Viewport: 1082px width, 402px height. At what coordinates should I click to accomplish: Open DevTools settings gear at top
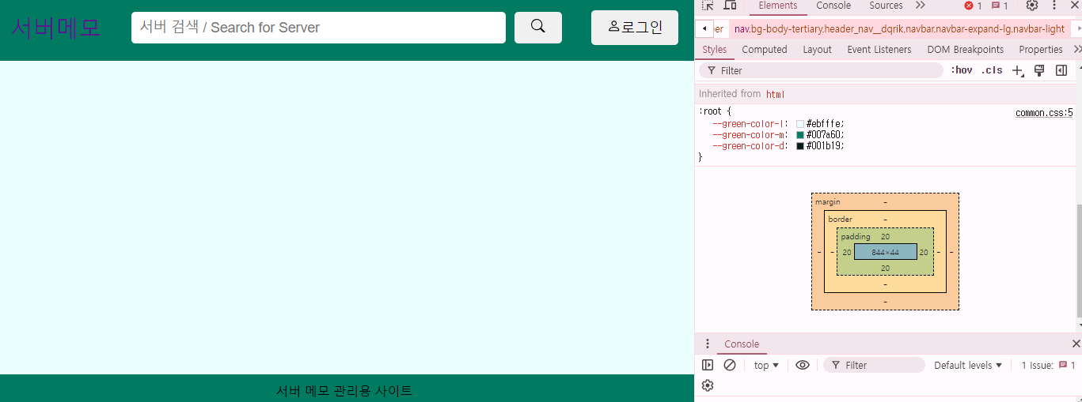click(1032, 6)
